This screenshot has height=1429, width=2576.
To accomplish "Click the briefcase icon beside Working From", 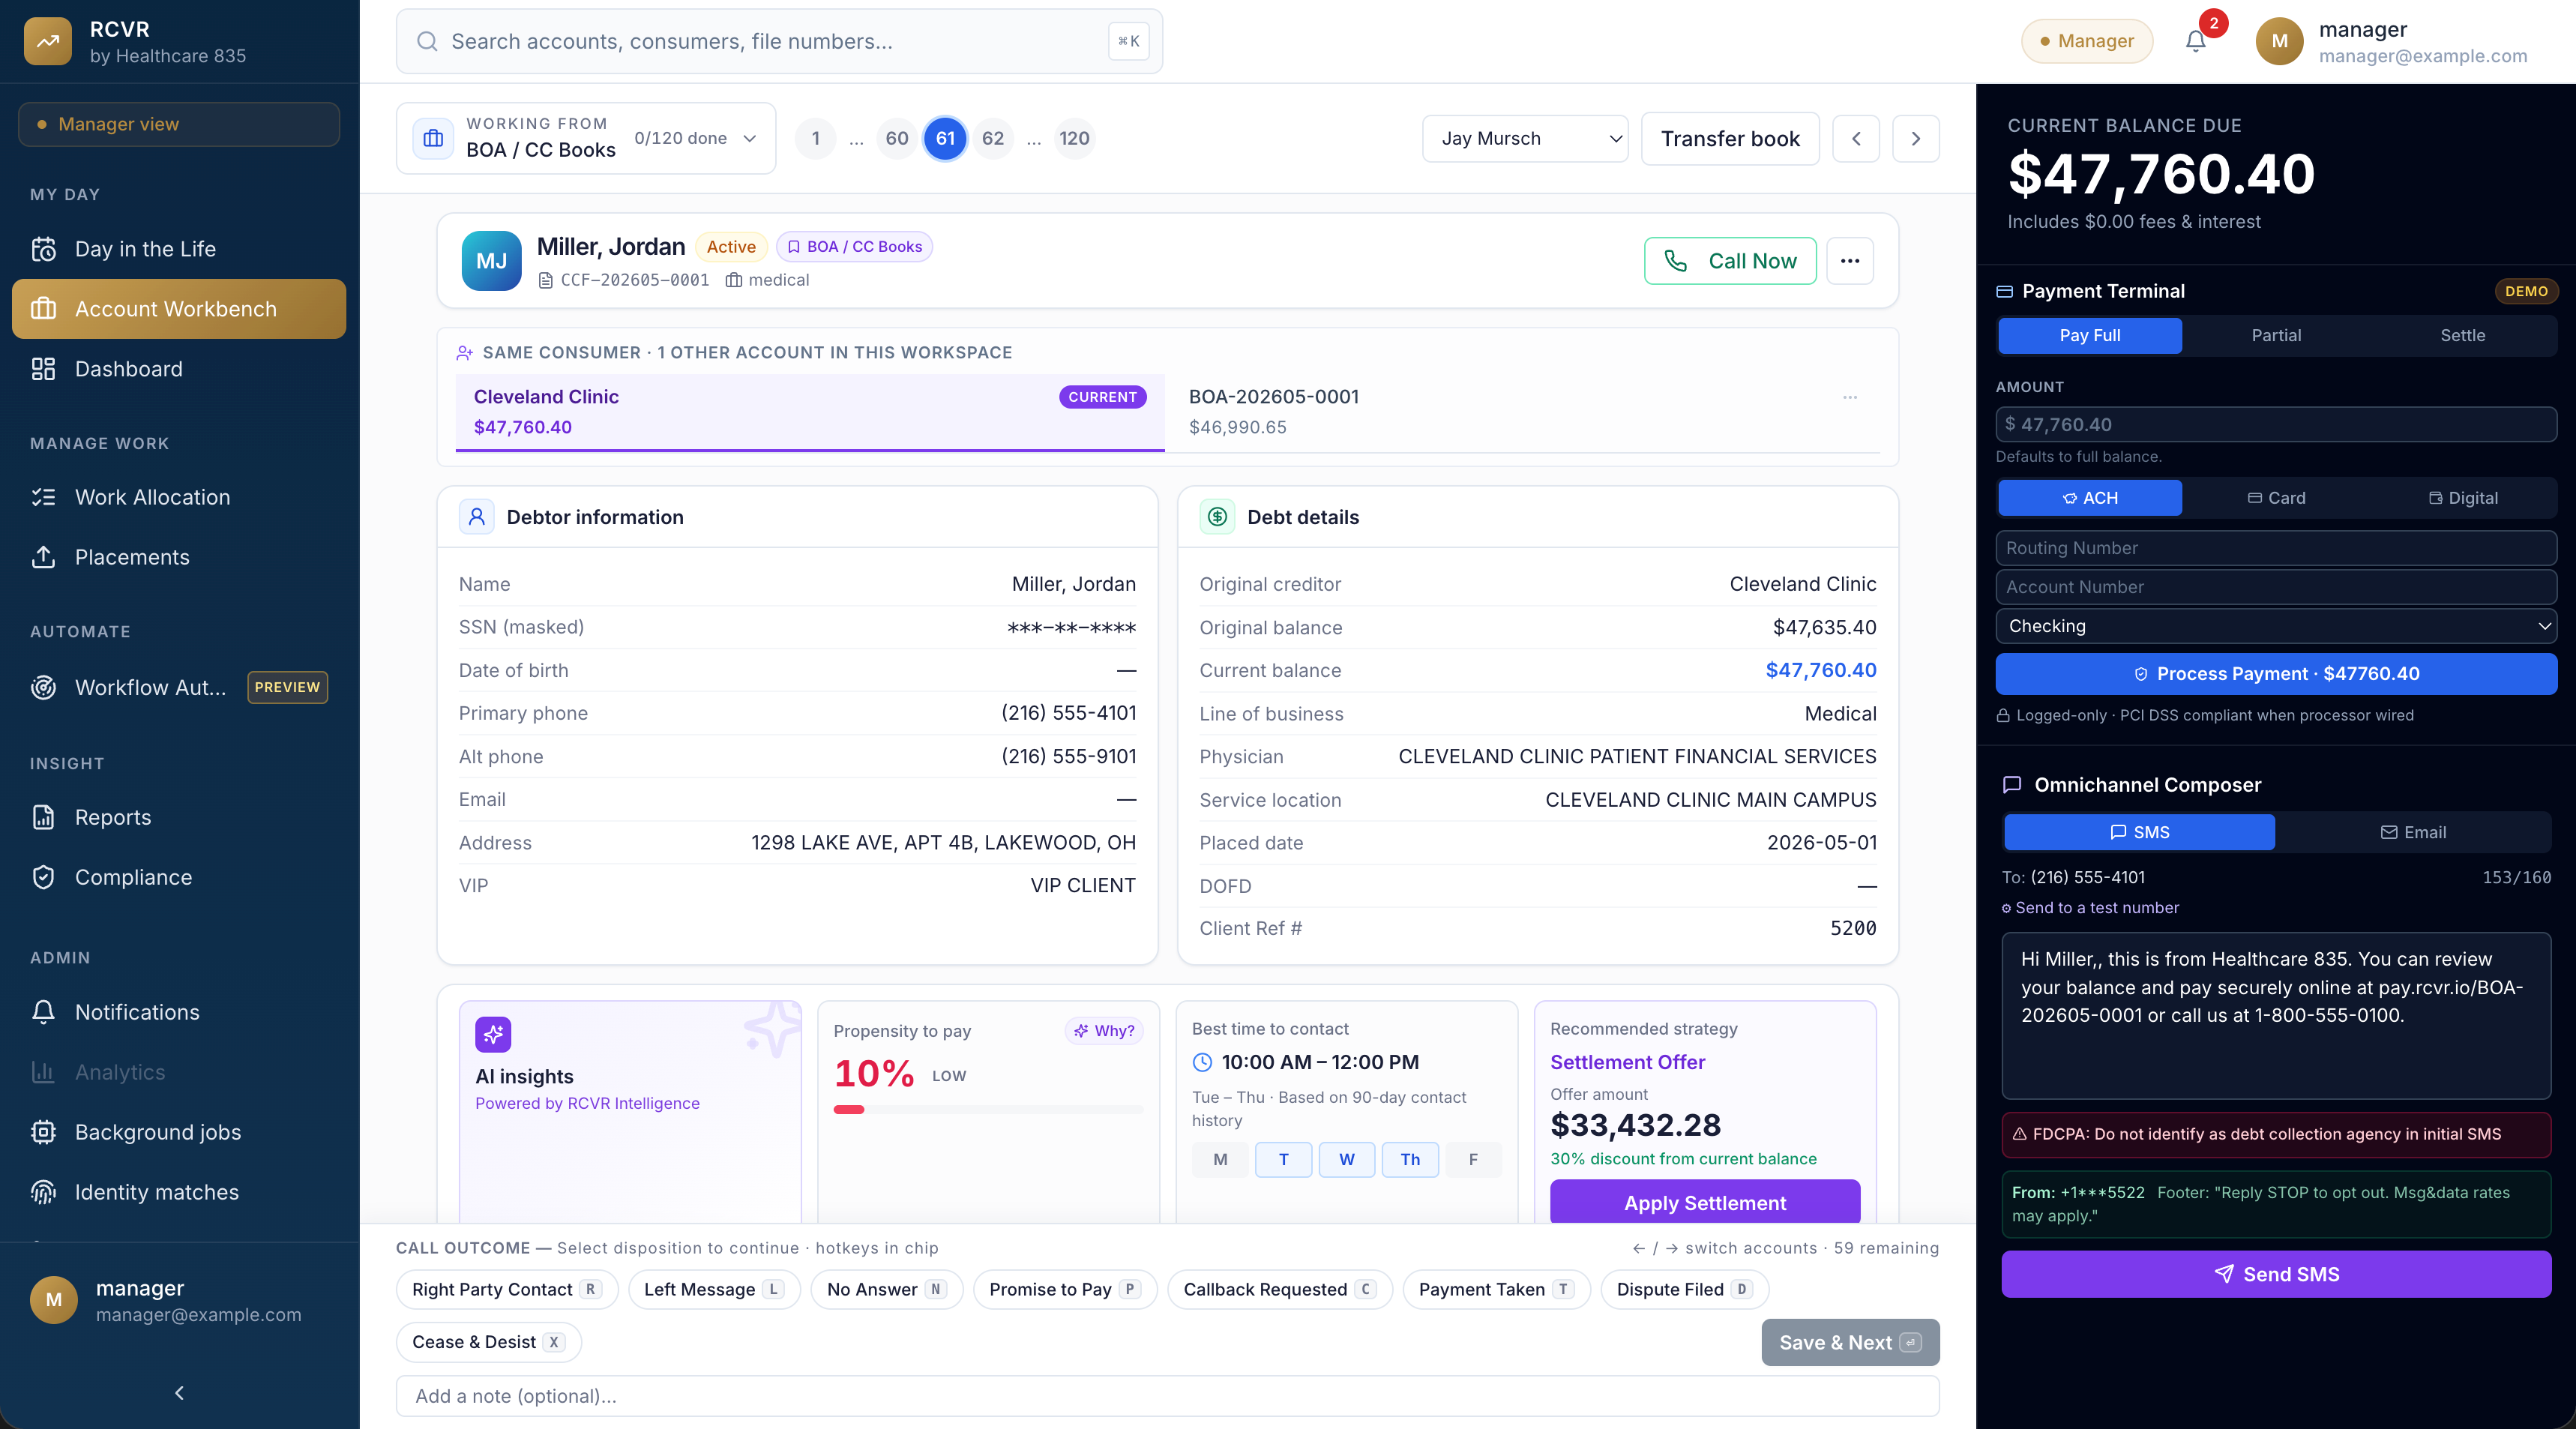I will tap(433, 138).
